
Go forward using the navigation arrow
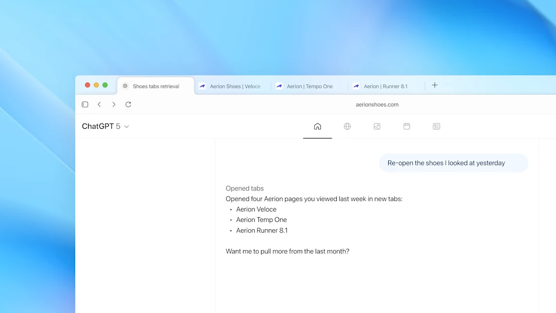[x=114, y=104]
